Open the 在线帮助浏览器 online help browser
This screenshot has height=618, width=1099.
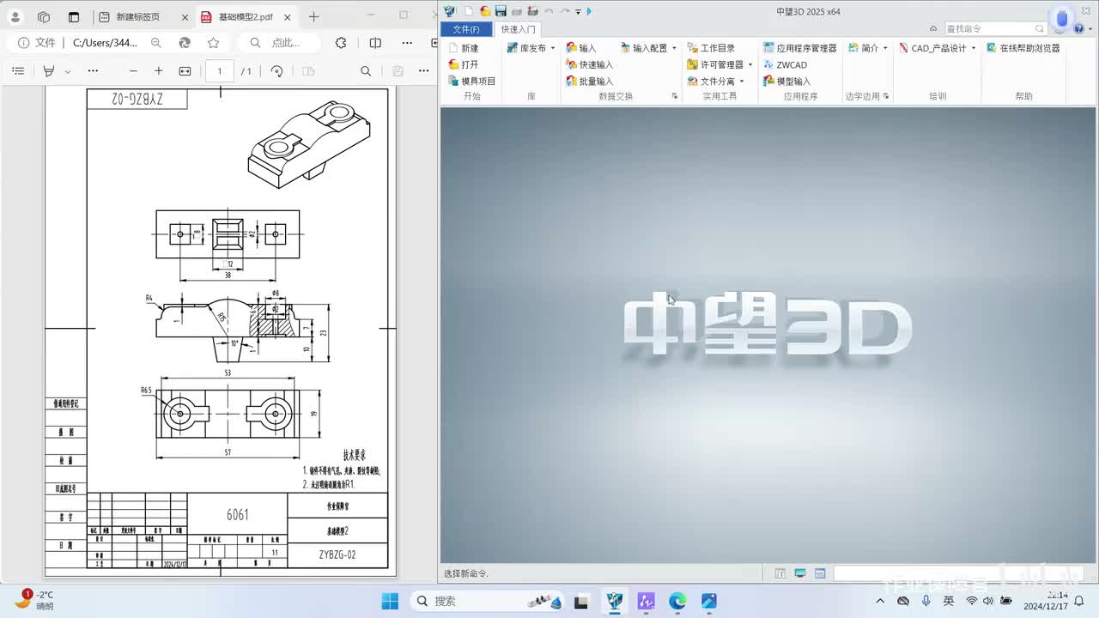pyautogui.click(x=1023, y=48)
